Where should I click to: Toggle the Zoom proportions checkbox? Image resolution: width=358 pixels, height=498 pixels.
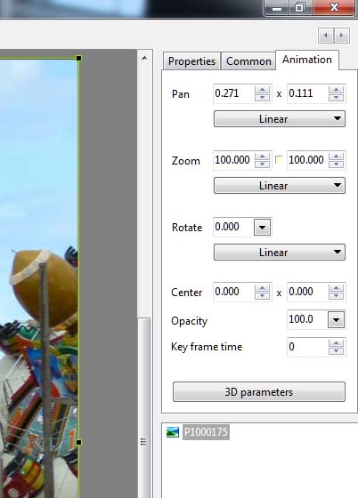click(x=279, y=159)
